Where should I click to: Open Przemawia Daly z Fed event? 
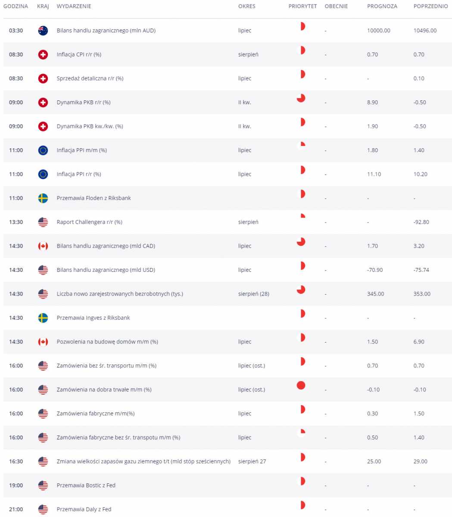pyautogui.click(x=84, y=509)
